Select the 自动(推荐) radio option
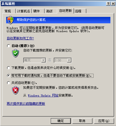 [x=9, y=46]
